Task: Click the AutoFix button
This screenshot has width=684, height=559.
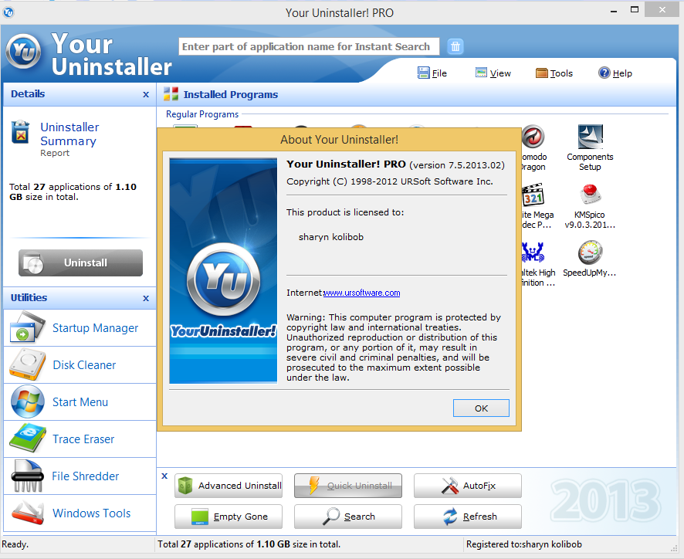Action: tap(468, 486)
